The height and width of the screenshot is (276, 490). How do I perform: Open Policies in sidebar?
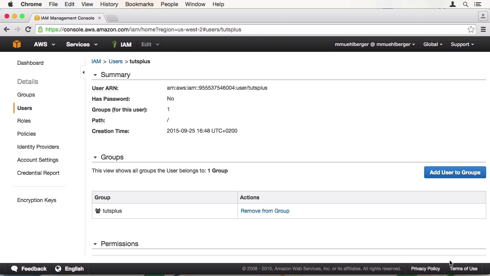(x=26, y=134)
